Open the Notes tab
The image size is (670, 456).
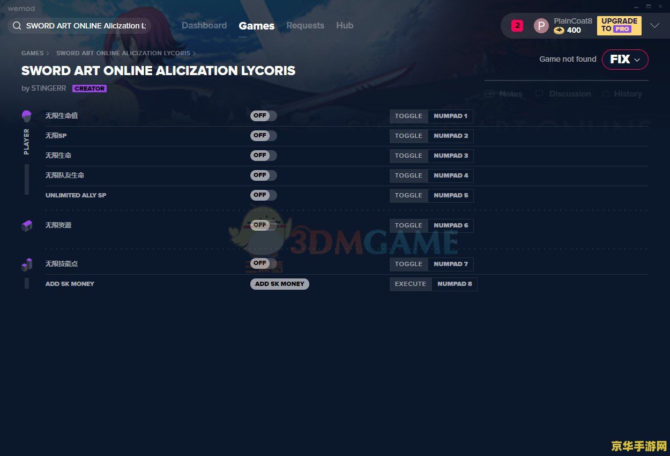[504, 94]
